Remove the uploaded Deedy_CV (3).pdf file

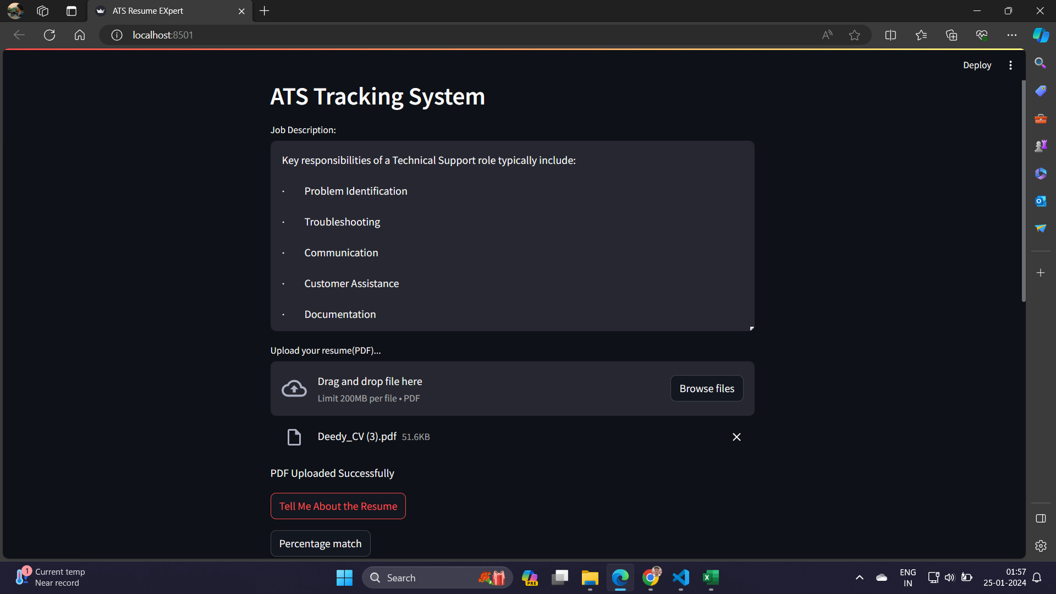pos(736,437)
